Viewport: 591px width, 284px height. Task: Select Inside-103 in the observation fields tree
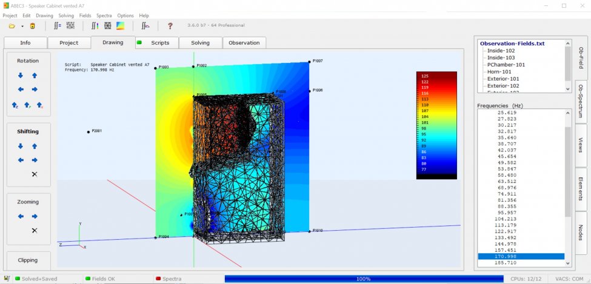pyautogui.click(x=501, y=58)
